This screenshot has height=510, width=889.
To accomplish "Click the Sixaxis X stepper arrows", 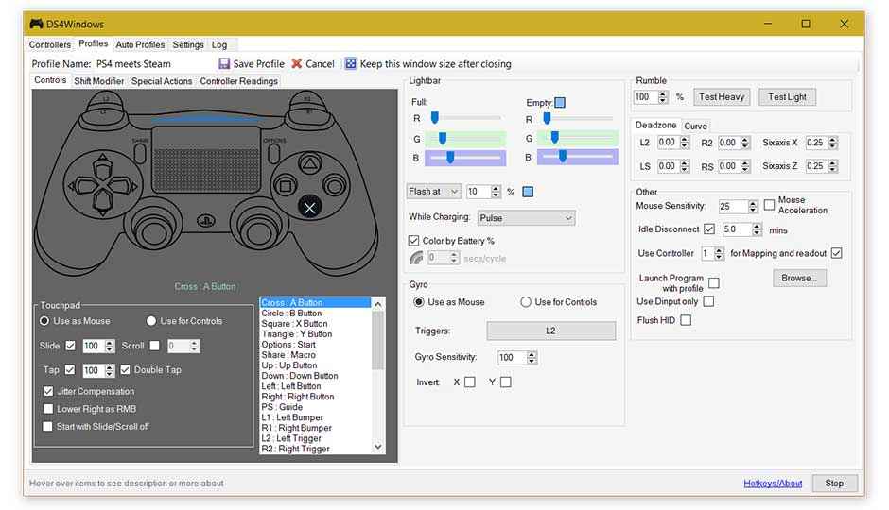I will [x=832, y=143].
